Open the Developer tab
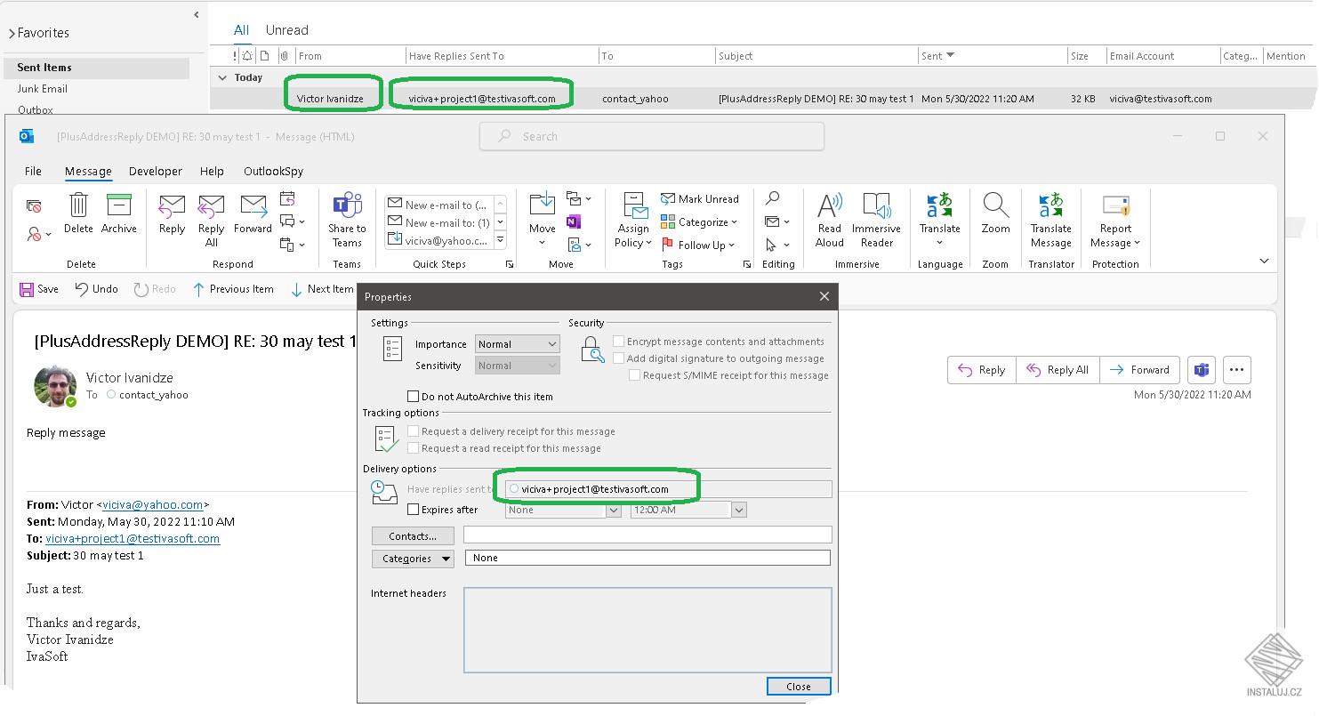Image resolution: width=1319 pixels, height=716 pixels. point(155,172)
